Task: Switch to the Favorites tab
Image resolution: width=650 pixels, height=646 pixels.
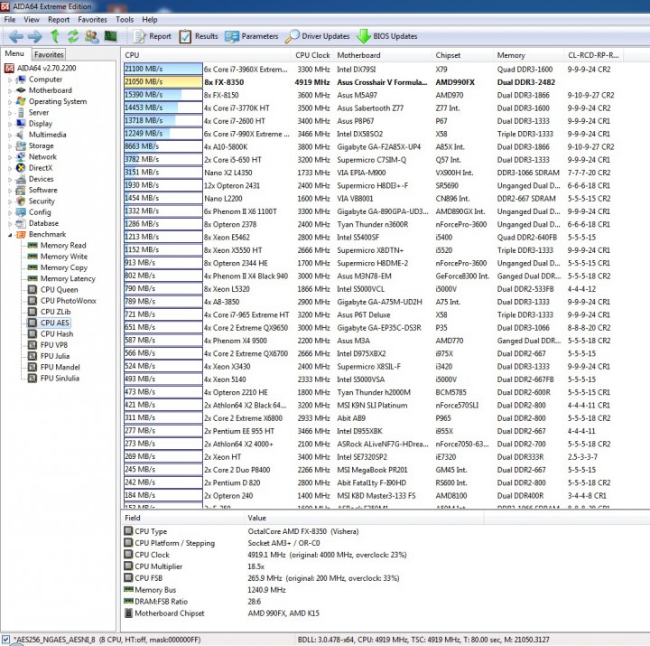Action: point(49,54)
